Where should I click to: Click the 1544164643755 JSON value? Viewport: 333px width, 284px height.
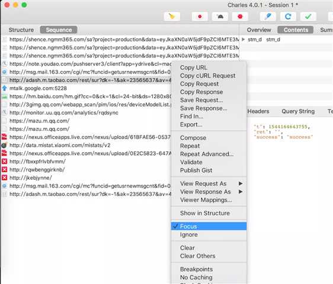tap(288, 127)
